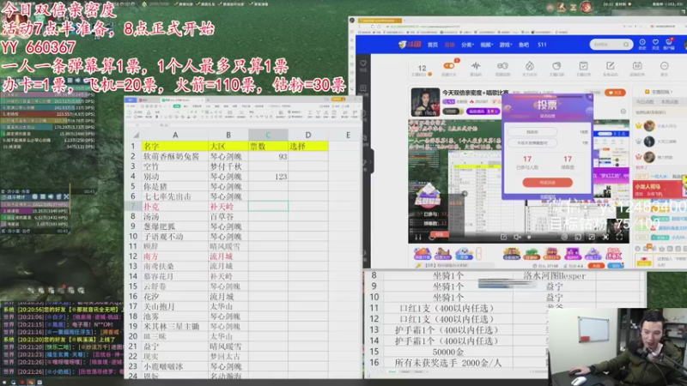
Task: Select cell 所有未获奖选手 2000金/人
Action: click(x=447, y=363)
